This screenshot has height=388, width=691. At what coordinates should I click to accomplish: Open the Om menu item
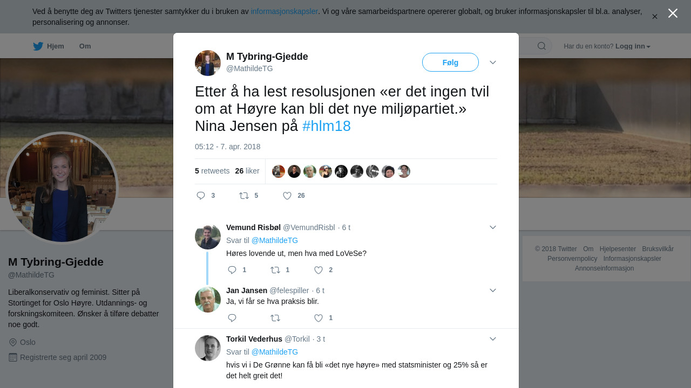point(85,46)
